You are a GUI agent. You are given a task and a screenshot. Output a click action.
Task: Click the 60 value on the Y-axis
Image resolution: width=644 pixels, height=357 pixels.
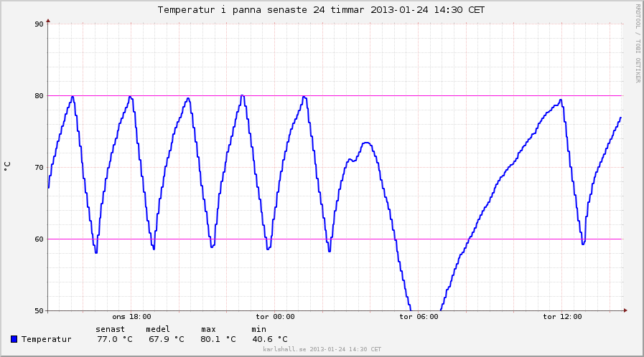pos(39,239)
